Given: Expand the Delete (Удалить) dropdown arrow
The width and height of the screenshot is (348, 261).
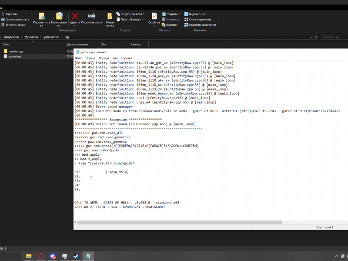Looking at the screenshot, I should pyautogui.click(x=75, y=26).
